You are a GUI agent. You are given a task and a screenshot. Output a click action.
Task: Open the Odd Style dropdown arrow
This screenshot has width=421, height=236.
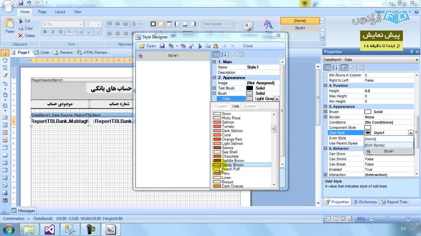[411, 133]
